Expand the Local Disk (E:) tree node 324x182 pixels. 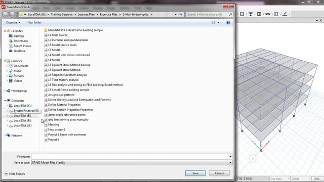pos(7,116)
